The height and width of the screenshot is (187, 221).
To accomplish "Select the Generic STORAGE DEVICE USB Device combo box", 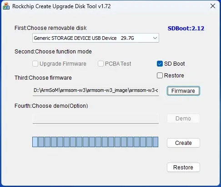I will point(95,38).
